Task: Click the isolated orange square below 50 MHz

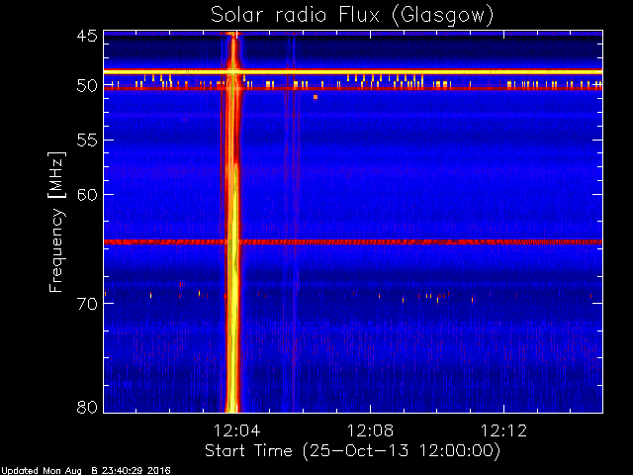Action: (316, 97)
